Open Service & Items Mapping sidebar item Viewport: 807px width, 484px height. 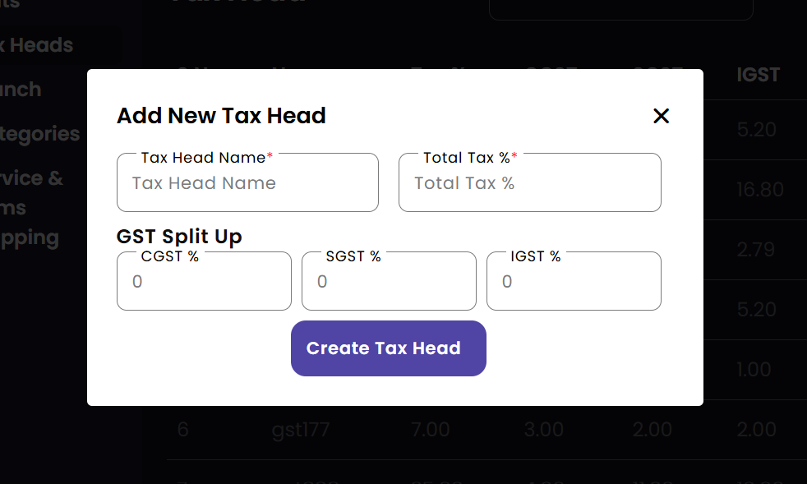point(31,208)
